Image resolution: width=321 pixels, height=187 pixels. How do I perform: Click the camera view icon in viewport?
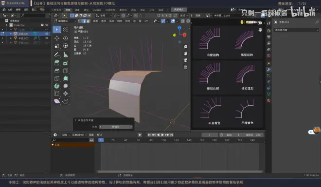tap(185, 60)
